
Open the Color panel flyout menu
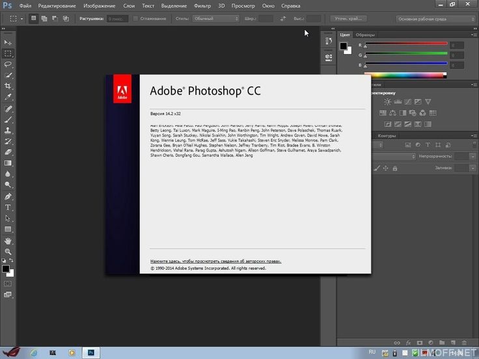(474, 35)
